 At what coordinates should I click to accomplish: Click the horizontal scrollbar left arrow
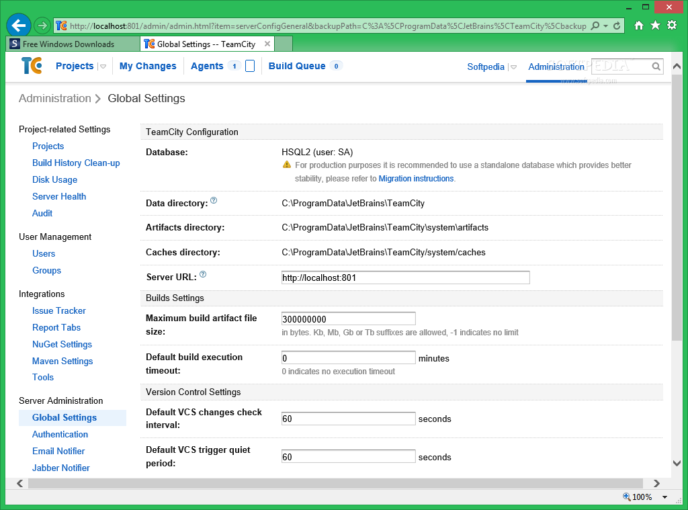coord(19,483)
